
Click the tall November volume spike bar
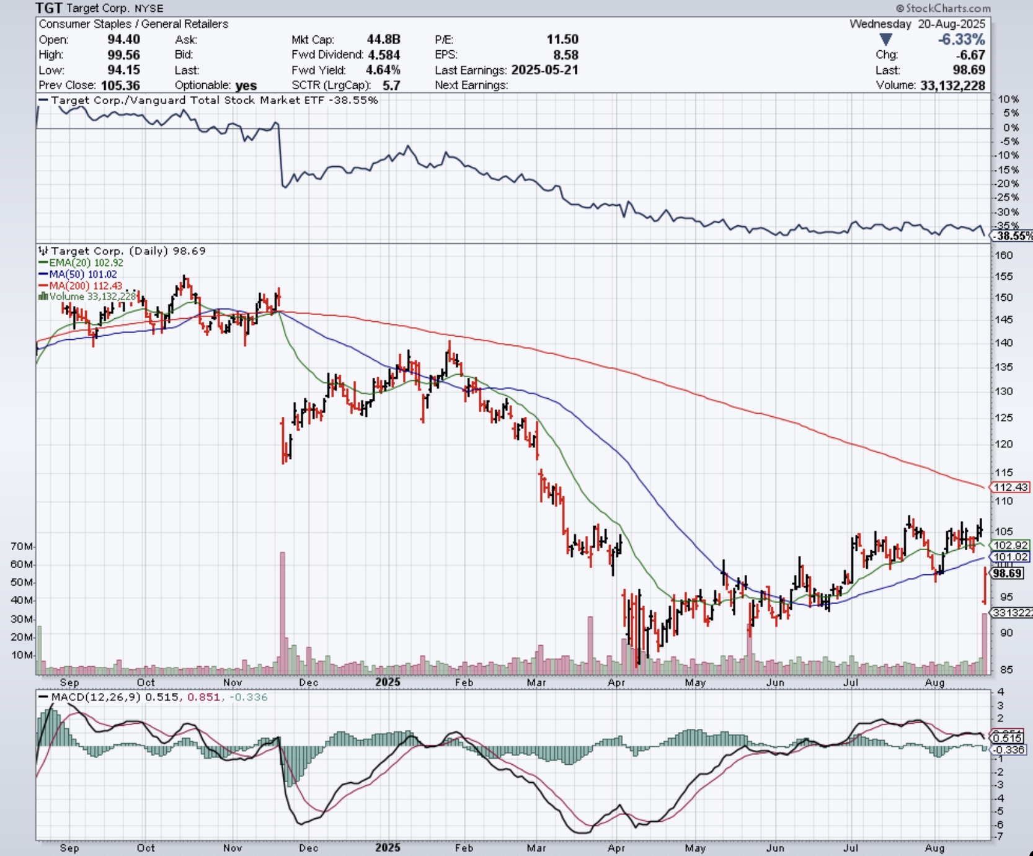point(283,613)
